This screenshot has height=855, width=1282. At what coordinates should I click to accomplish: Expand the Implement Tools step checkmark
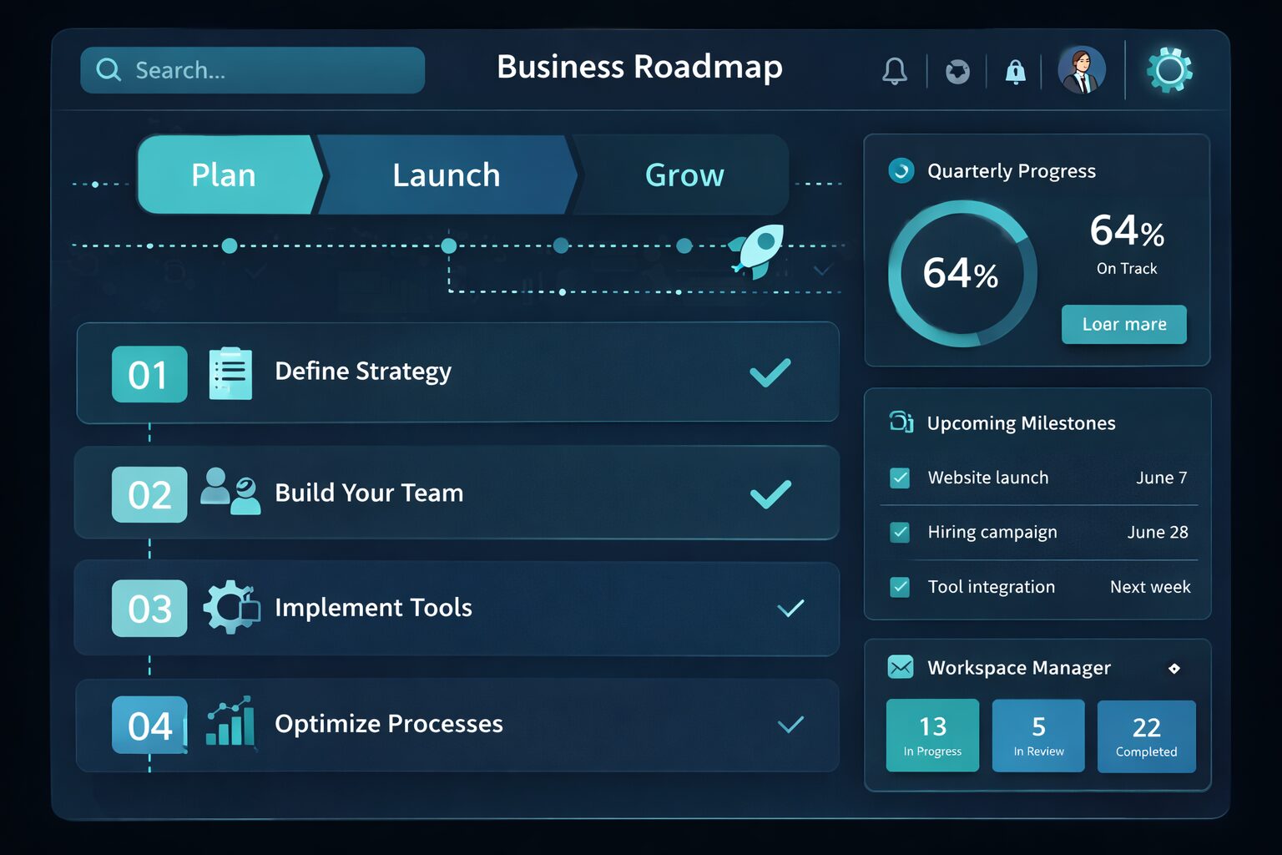tap(790, 609)
